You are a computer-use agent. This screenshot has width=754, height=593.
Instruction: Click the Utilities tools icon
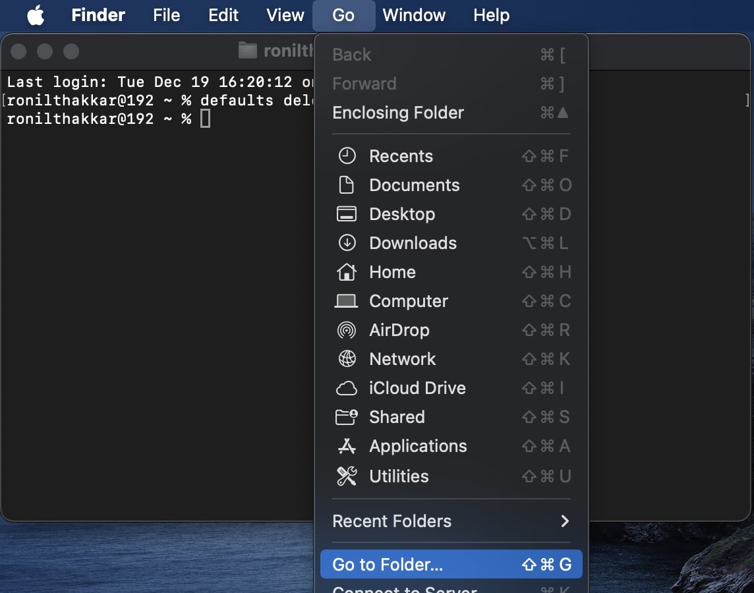pos(347,476)
